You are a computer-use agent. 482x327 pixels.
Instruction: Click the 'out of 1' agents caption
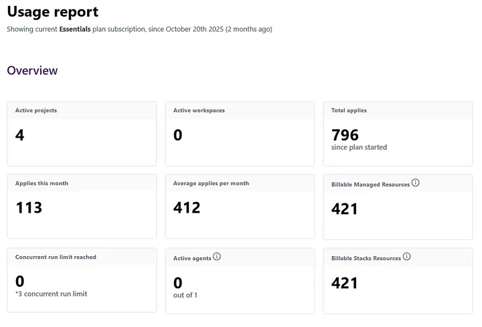tap(185, 295)
